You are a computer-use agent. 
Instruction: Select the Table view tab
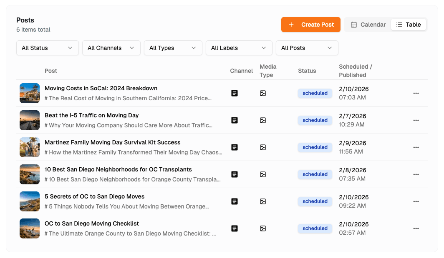click(409, 25)
